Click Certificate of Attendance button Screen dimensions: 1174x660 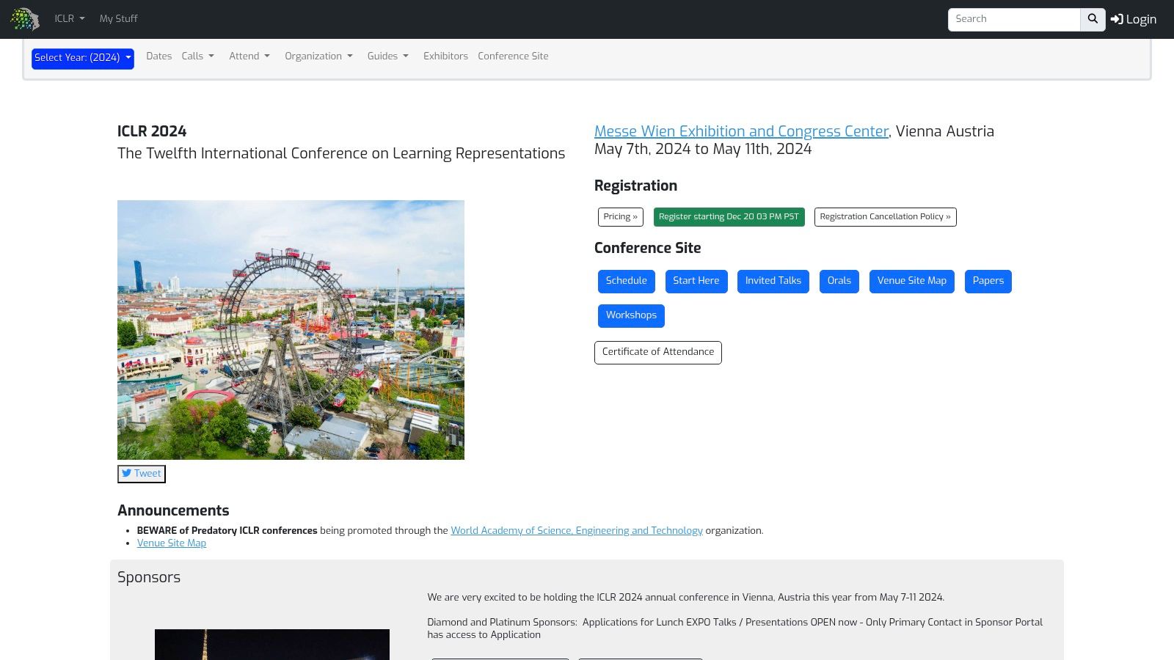coord(657,352)
